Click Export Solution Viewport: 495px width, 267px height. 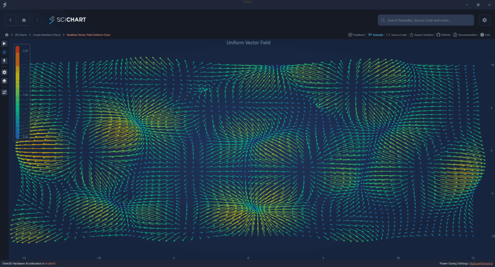pos(422,35)
